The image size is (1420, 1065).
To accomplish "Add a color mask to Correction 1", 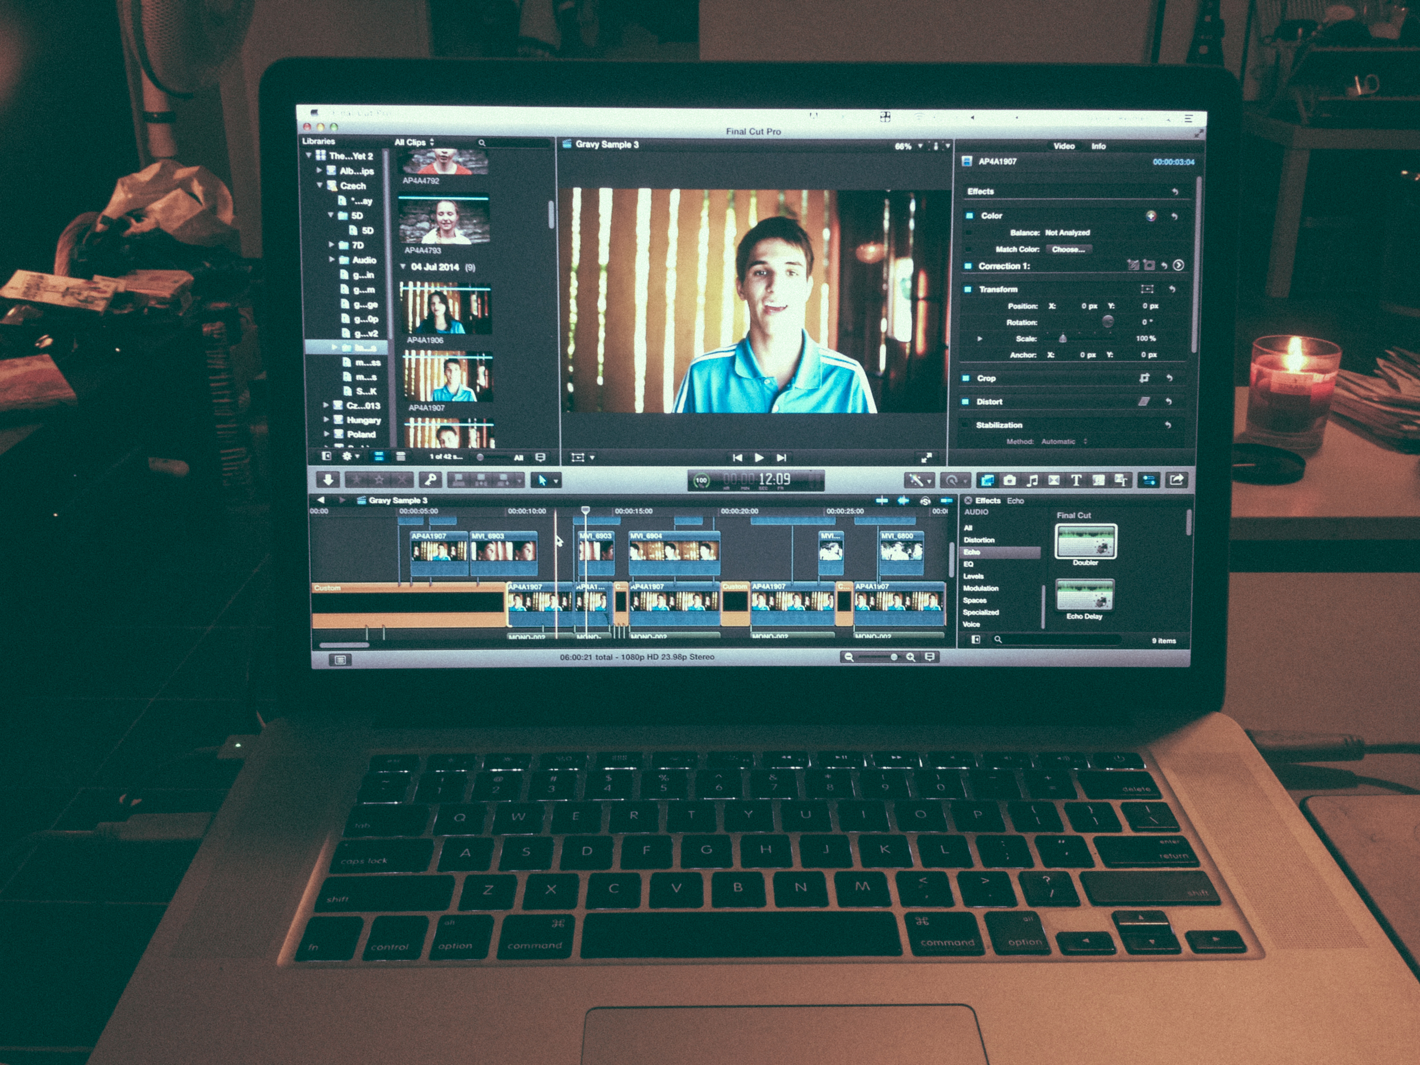I will [x=1133, y=265].
